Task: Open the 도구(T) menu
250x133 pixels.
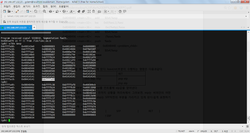Action: 36,7
